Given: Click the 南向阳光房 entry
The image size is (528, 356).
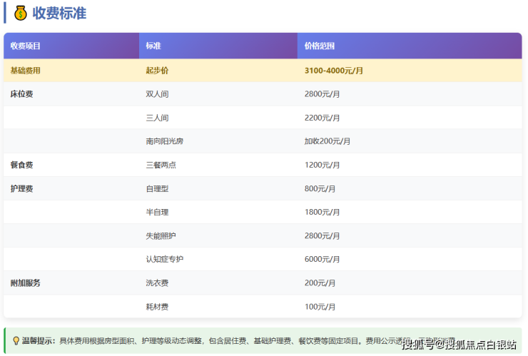Looking at the screenshot, I should click(164, 141).
